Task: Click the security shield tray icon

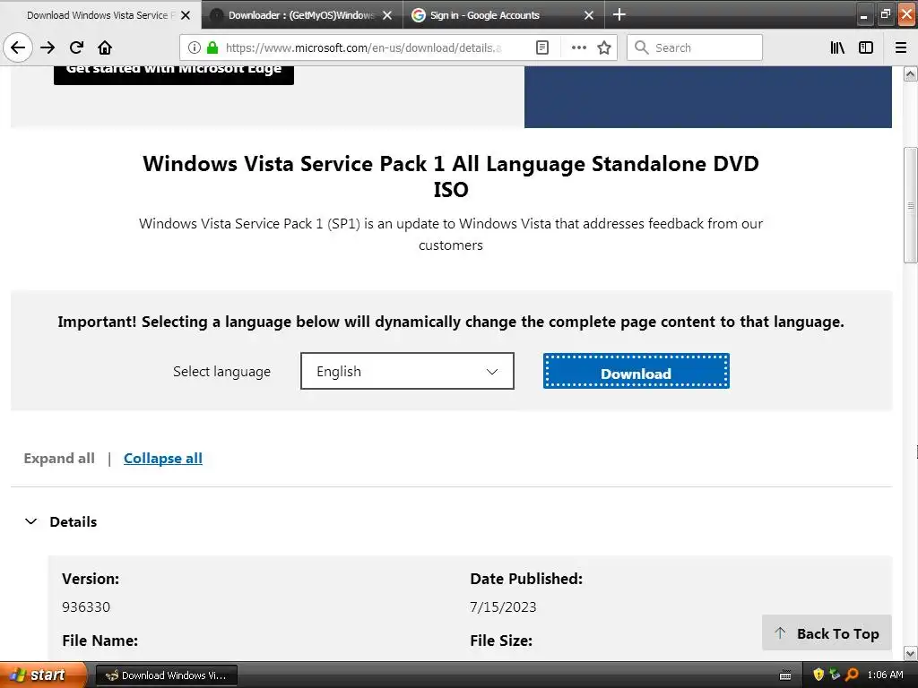Action: [818, 675]
